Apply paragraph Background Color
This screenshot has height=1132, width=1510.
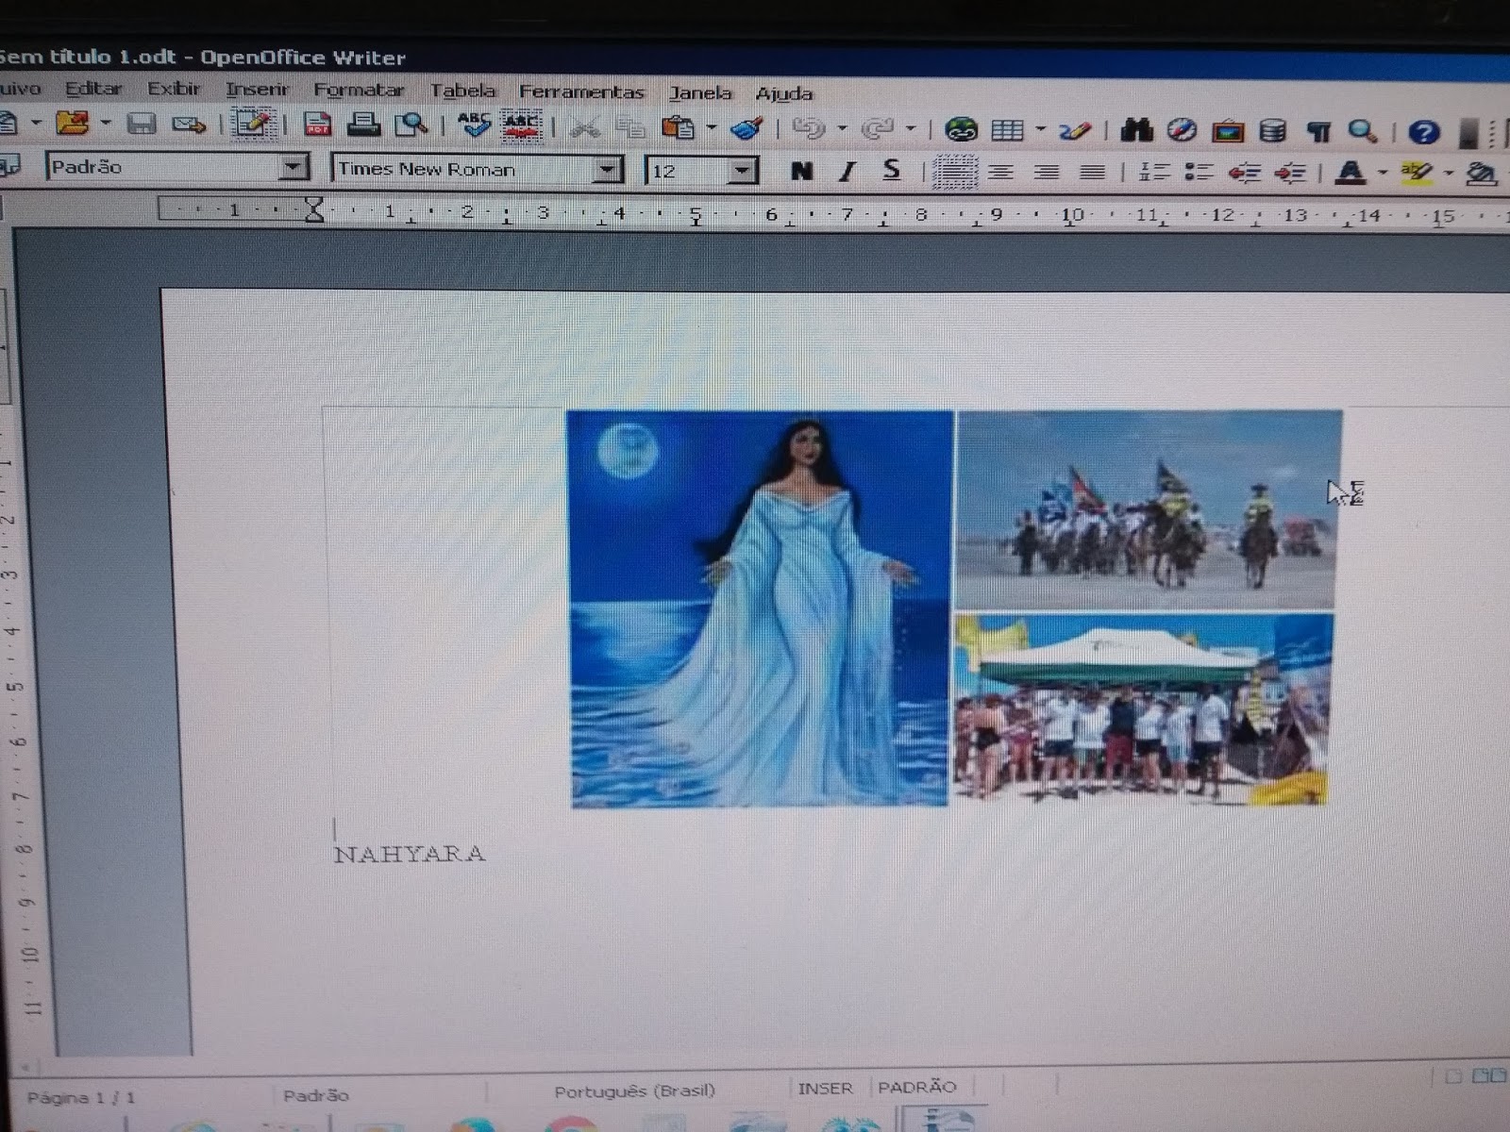click(1484, 174)
